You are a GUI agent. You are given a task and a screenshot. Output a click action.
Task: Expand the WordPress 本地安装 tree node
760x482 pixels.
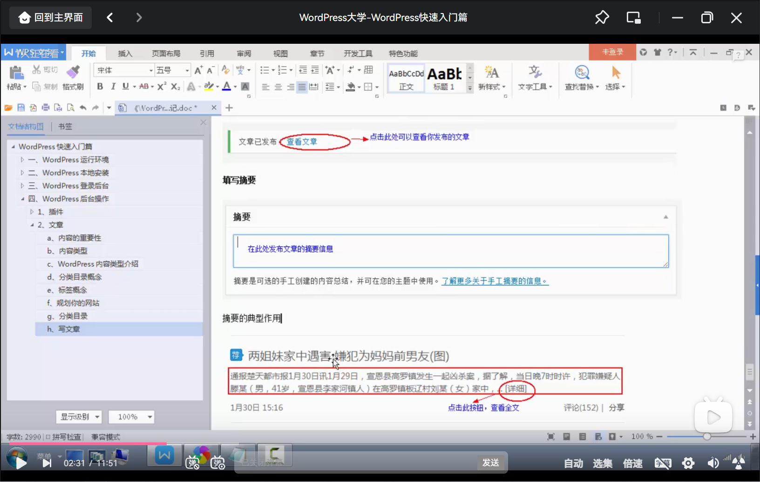(x=22, y=173)
